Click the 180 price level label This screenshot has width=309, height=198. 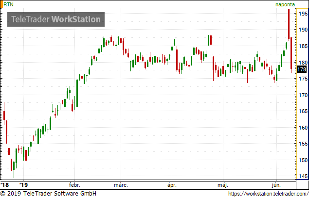(x=303, y=63)
